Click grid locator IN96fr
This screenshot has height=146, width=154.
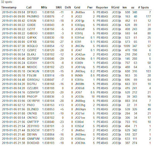click(79, 76)
